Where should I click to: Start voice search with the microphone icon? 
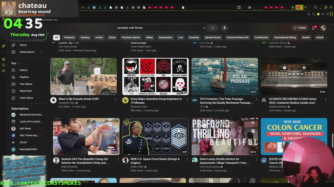pyautogui.click(x=224, y=28)
